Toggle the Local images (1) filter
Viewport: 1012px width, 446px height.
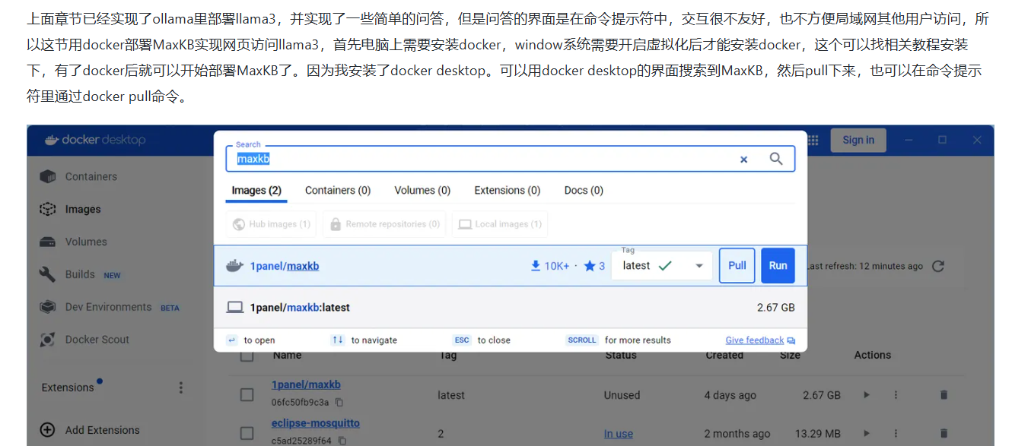pyautogui.click(x=500, y=224)
